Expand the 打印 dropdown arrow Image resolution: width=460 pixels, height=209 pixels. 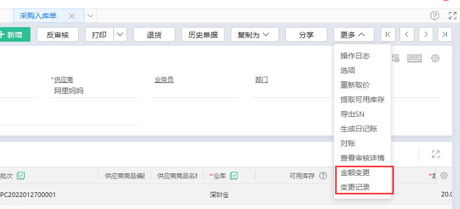[120, 34]
